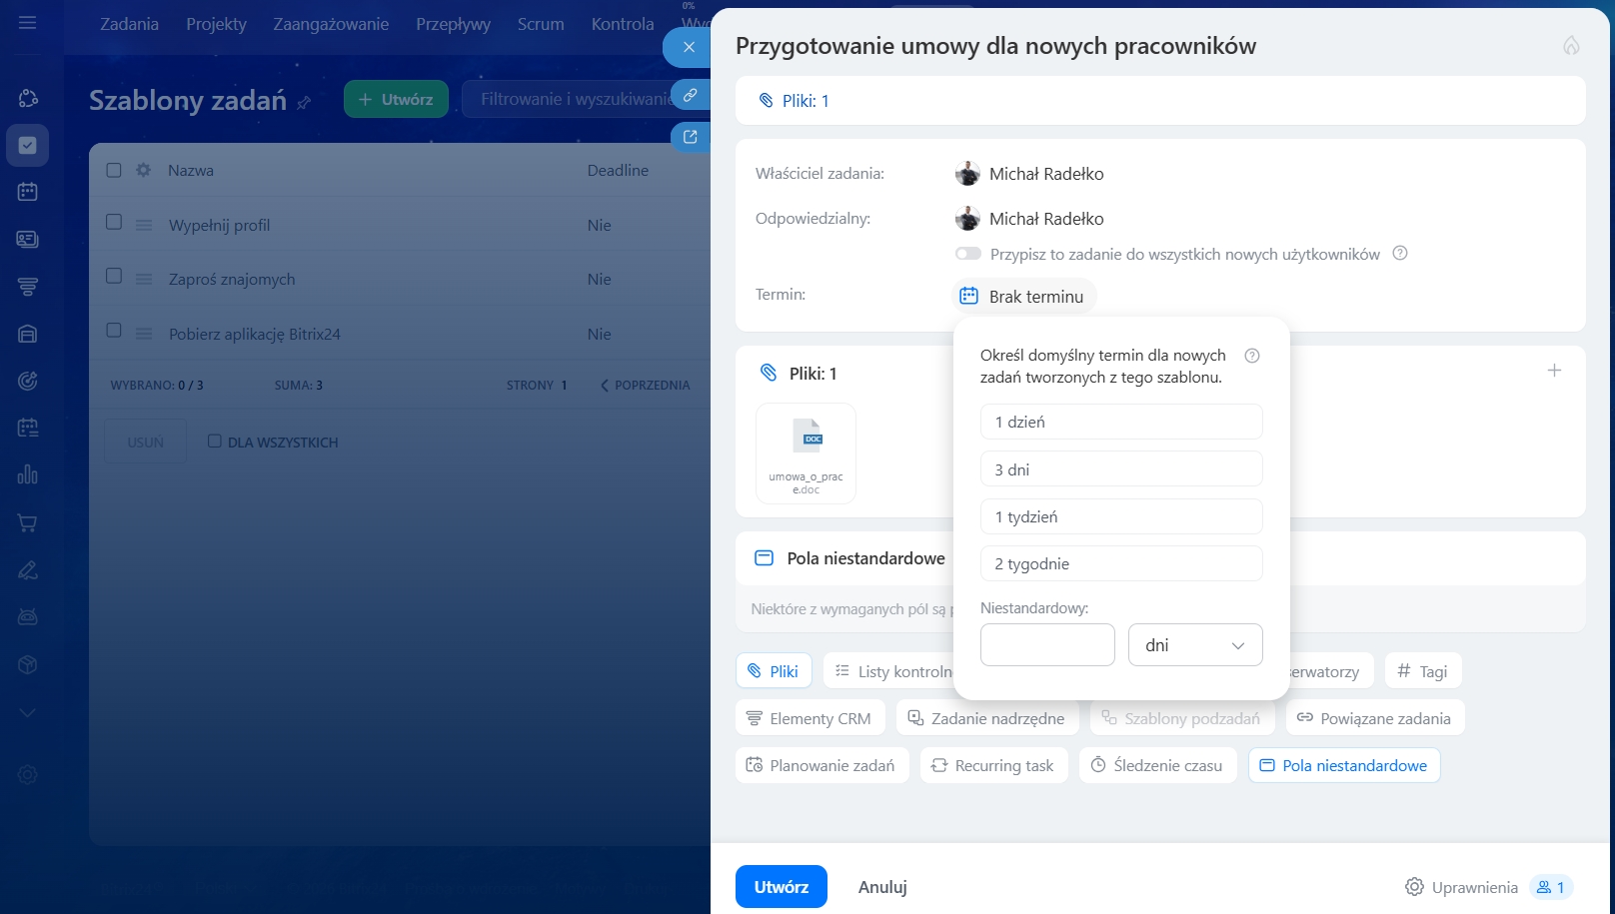Select the 3 dni deadline option
1615x914 pixels.
tap(1121, 469)
